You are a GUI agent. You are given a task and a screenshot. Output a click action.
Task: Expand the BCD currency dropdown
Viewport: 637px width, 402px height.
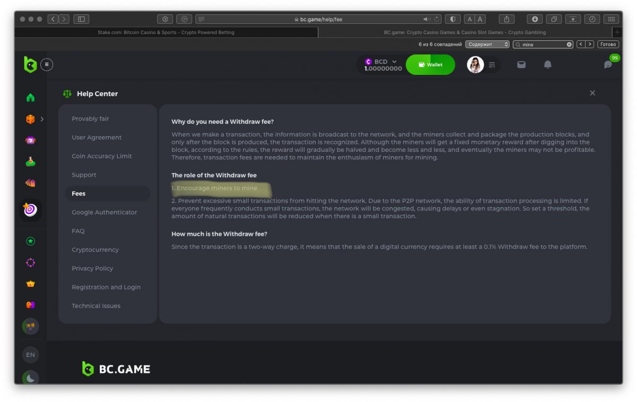pos(394,62)
